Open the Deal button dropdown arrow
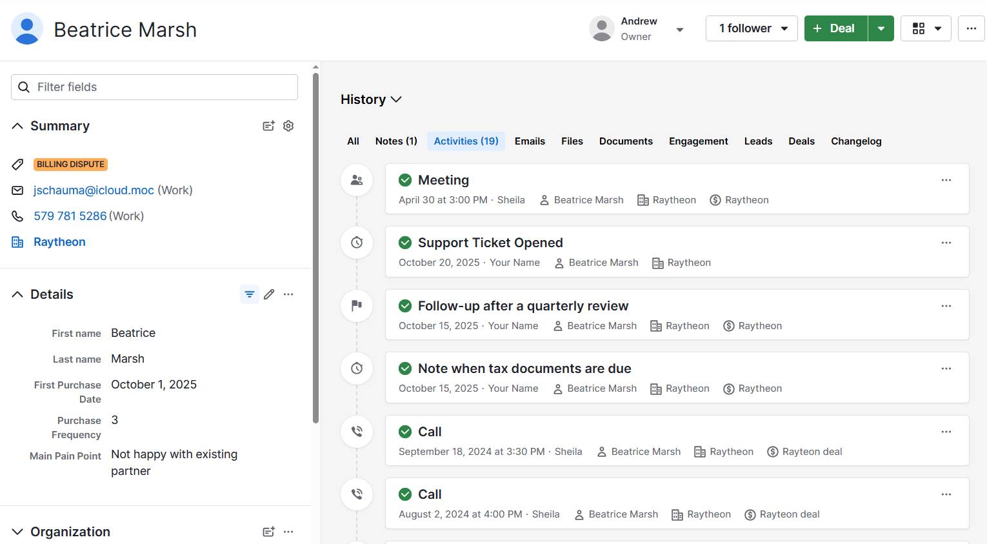Image resolution: width=987 pixels, height=544 pixels. coord(881,28)
